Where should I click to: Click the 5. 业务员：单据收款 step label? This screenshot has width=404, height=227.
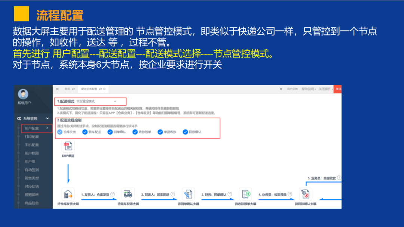coord(322,178)
